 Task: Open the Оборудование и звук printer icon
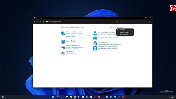tap(63, 47)
